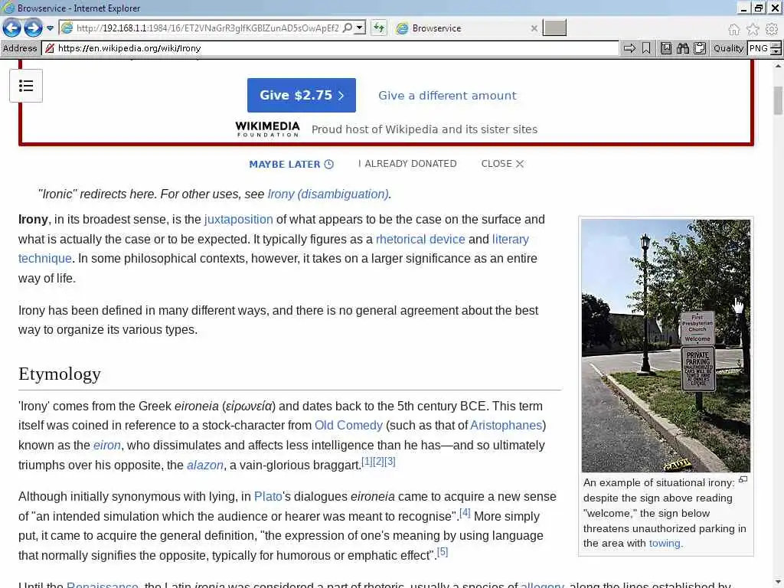Open the Aristophanes link
Image resolution: width=784 pixels, height=588 pixels.
(506, 426)
